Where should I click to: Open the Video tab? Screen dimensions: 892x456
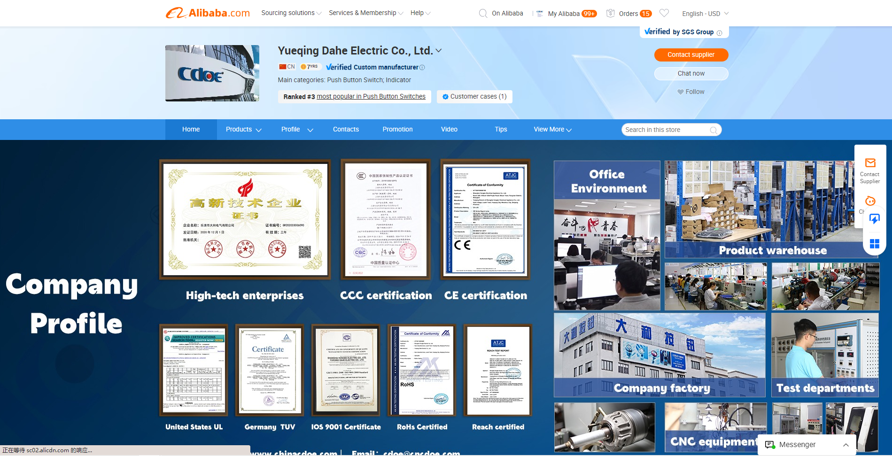coord(449,130)
